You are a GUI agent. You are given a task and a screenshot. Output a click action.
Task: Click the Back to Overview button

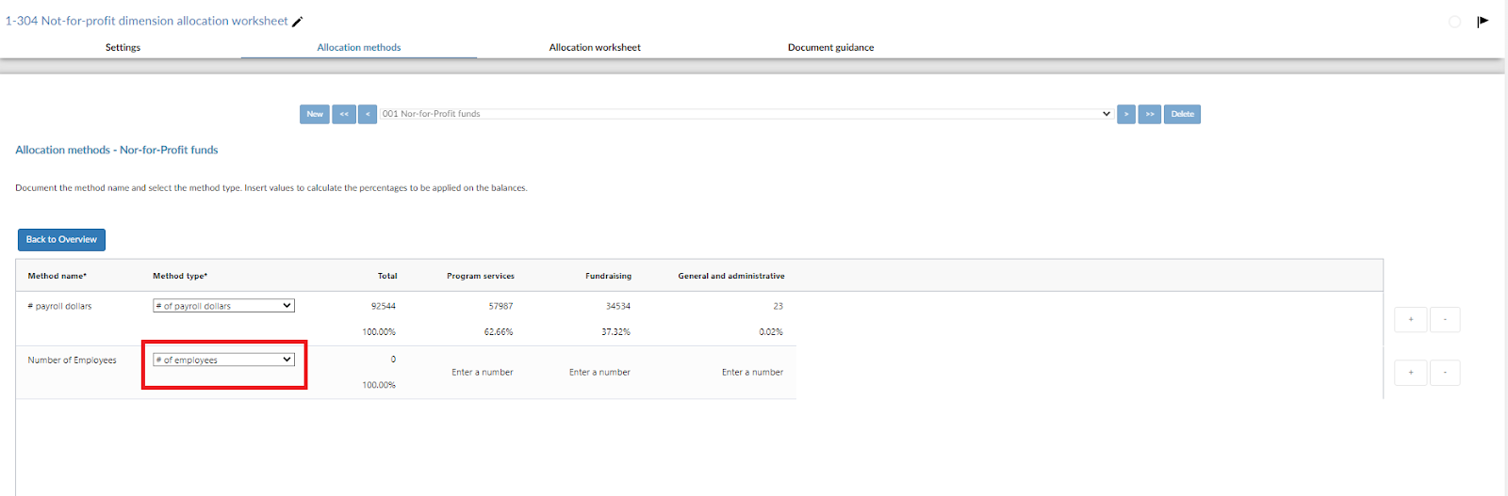tap(61, 240)
